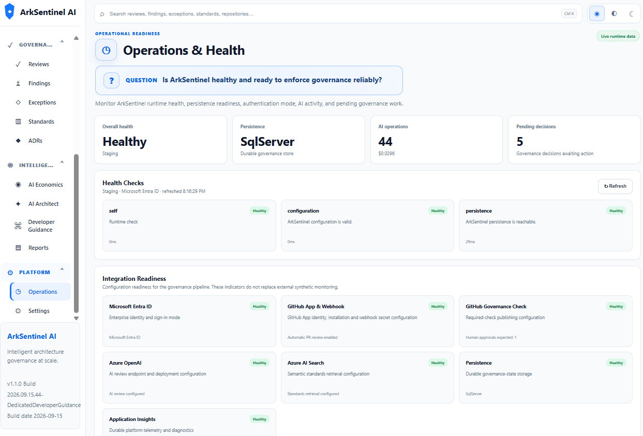Viewport: 643px width, 436px height.
Task: Click the AI Architect sparkle icon
Action: tap(18, 204)
